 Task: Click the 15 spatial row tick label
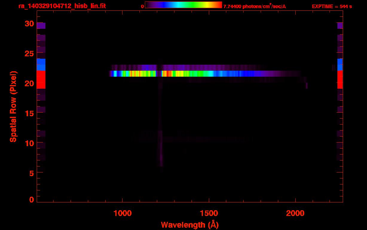click(29, 113)
